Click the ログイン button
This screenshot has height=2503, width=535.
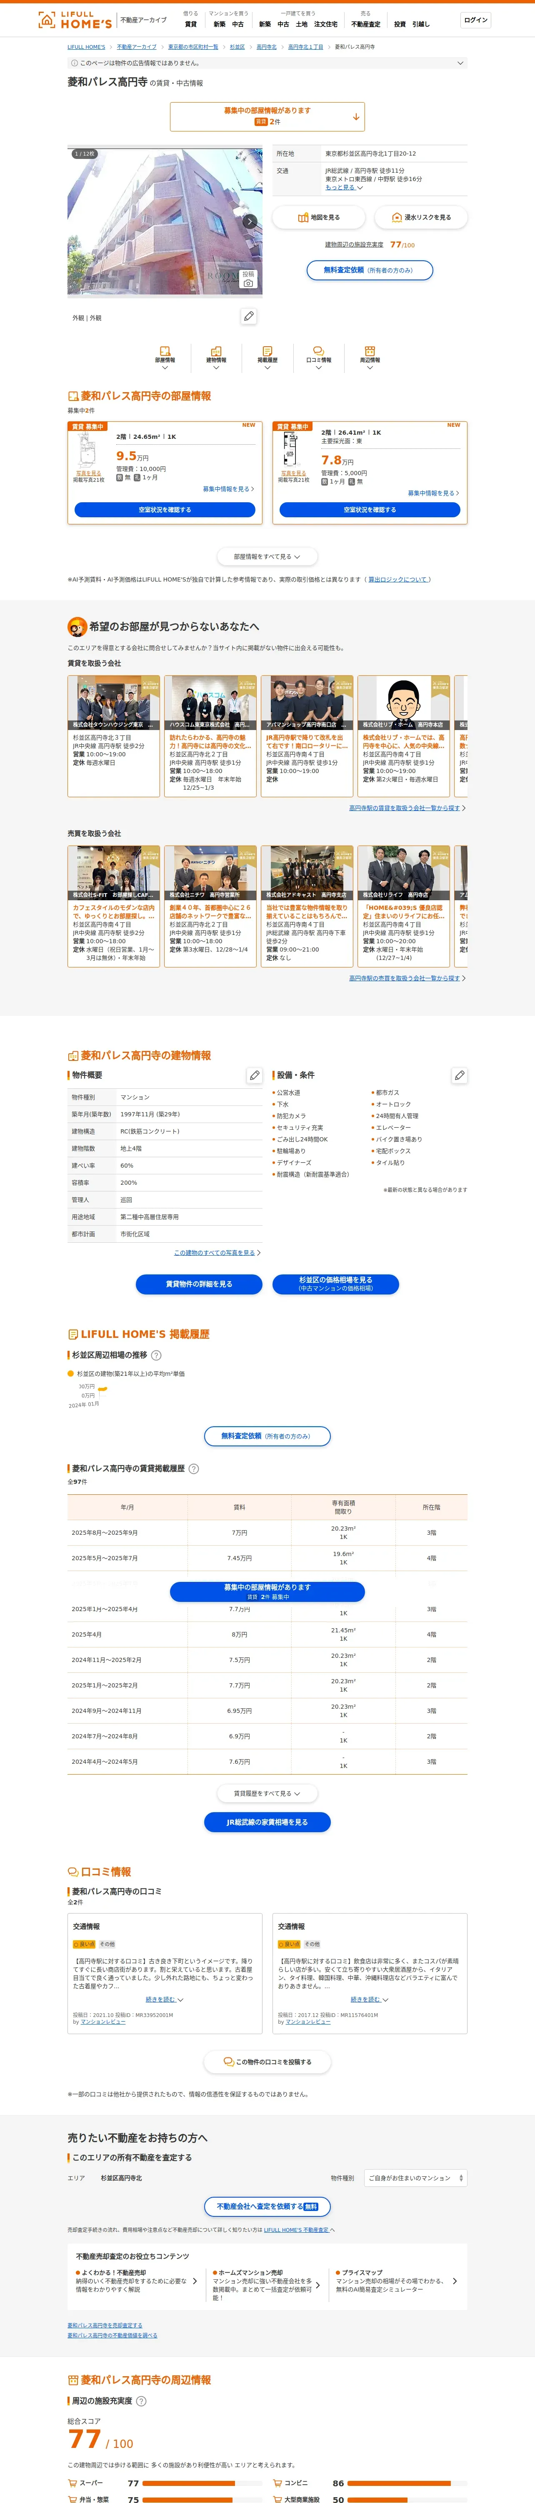coord(476,20)
